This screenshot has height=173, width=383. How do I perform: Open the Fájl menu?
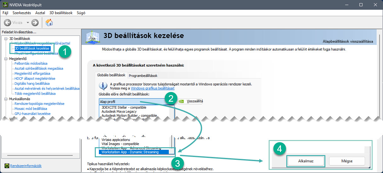[5, 13]
